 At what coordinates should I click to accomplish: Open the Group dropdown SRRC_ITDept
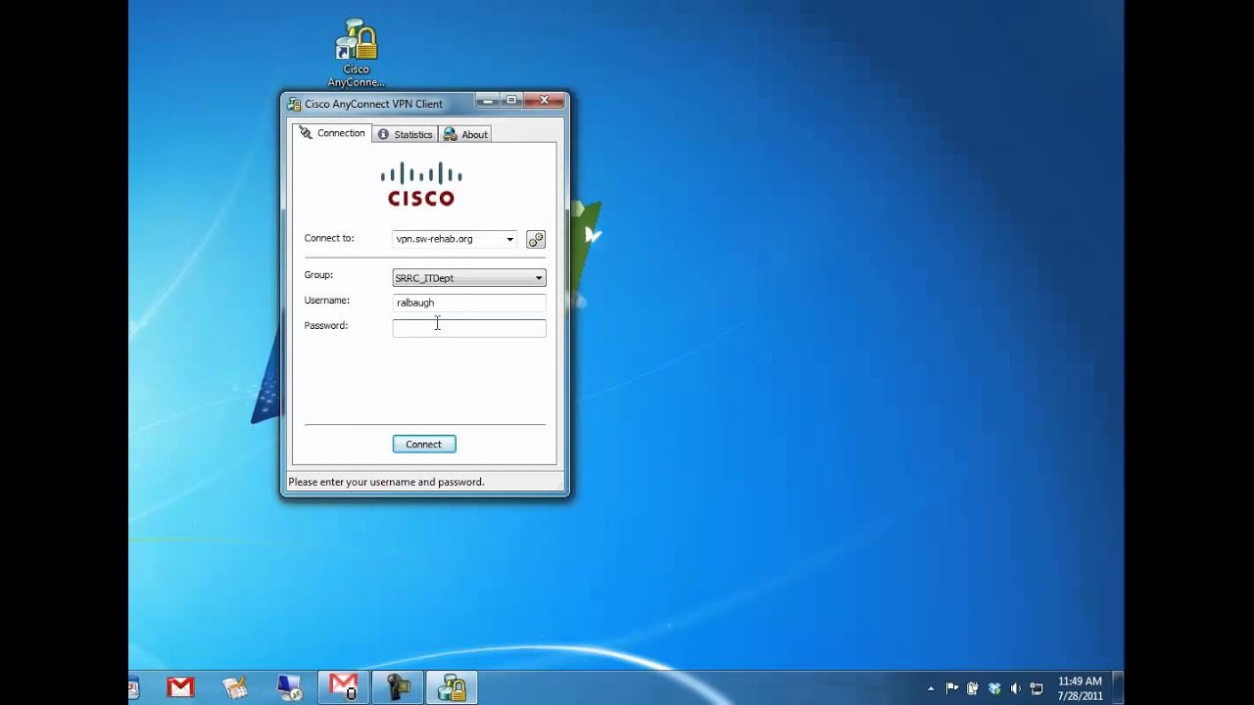[x=469, y=278]
